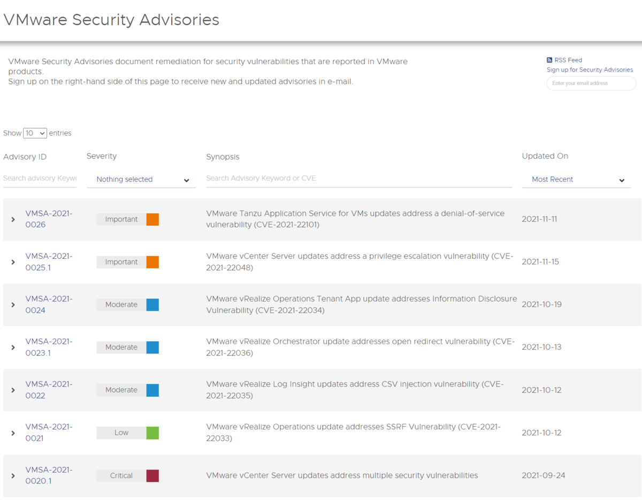
Task: Click the Tanzu Application Service synopsis text
Action: click(x=355, y=219)
